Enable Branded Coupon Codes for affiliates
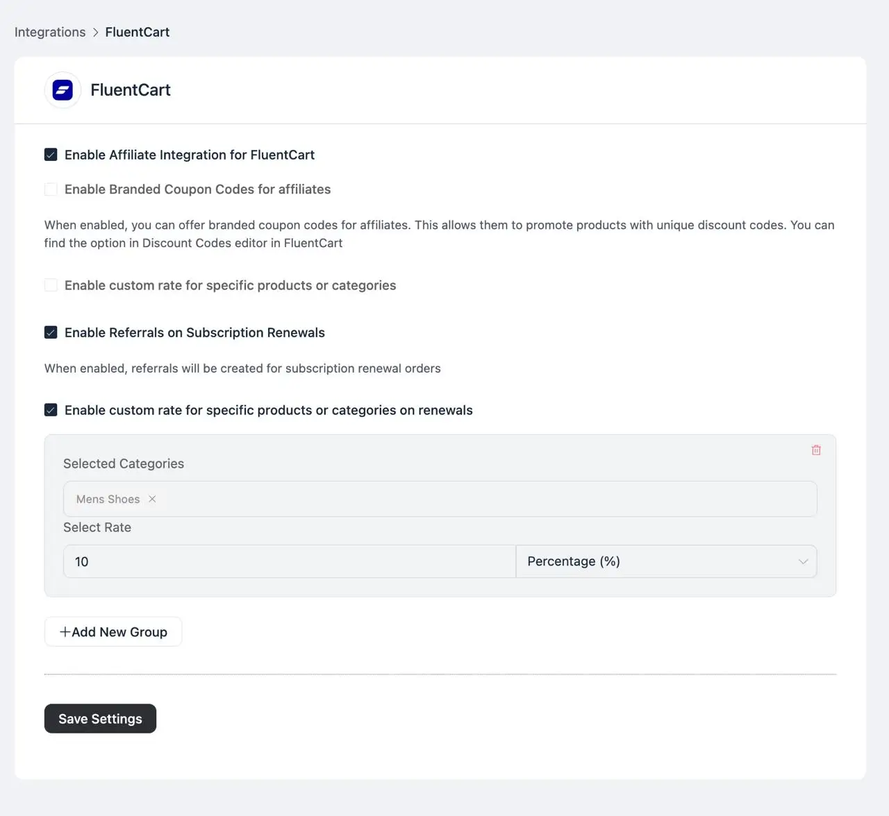This screenshot has height=816, width=889. 51,189
